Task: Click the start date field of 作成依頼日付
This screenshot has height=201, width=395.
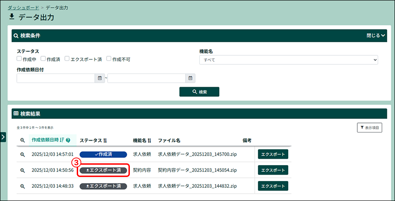Action: coord(56,78)
